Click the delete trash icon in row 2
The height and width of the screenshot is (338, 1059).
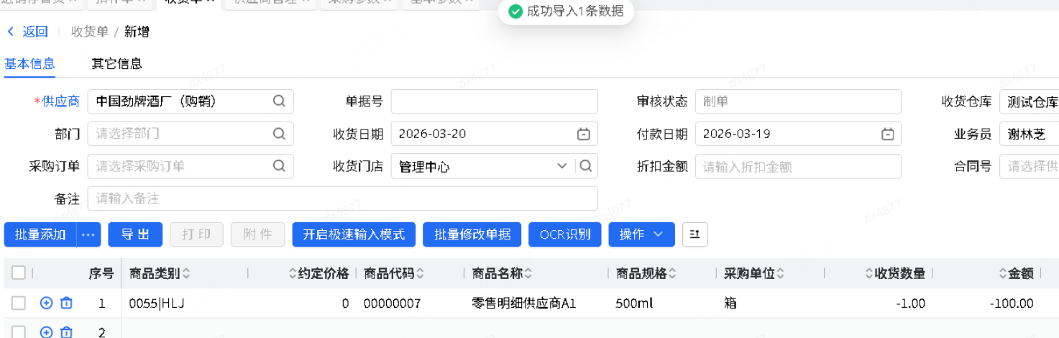[66, 332]
